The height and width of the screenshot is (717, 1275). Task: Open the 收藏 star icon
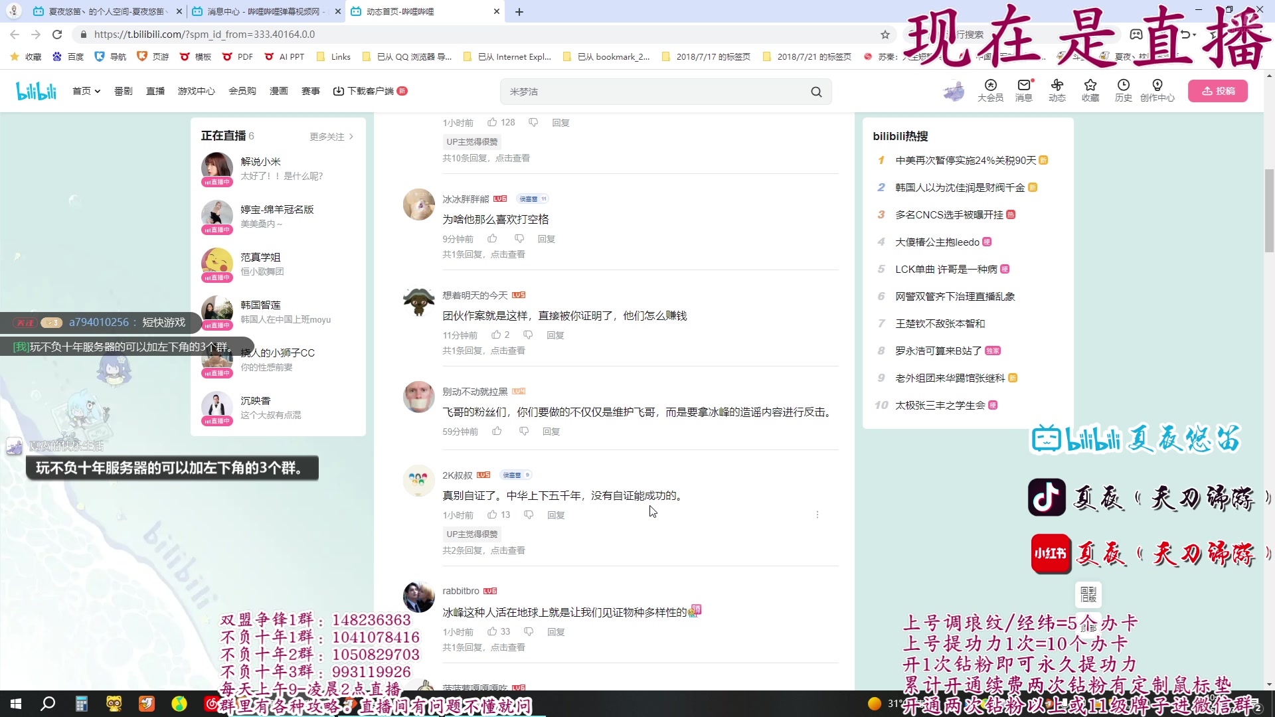point(1090,90)
